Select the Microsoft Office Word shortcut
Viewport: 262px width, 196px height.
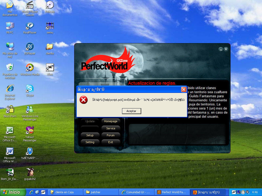(x=10, y=155)
